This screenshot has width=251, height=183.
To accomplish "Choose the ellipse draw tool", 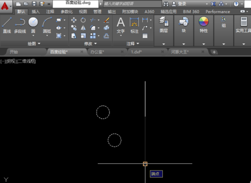I will pyautogui.click(x=59, y=28).
